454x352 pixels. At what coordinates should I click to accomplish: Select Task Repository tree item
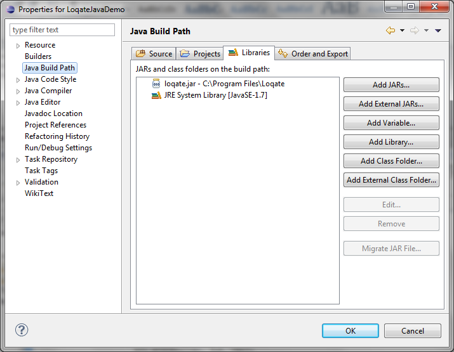point(51,159)
